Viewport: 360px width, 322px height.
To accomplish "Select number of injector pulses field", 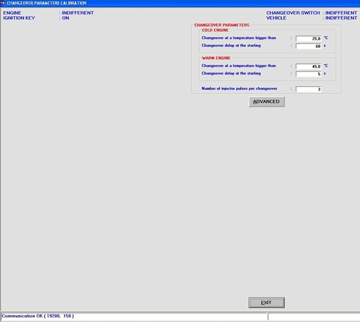I will (308, 89).
